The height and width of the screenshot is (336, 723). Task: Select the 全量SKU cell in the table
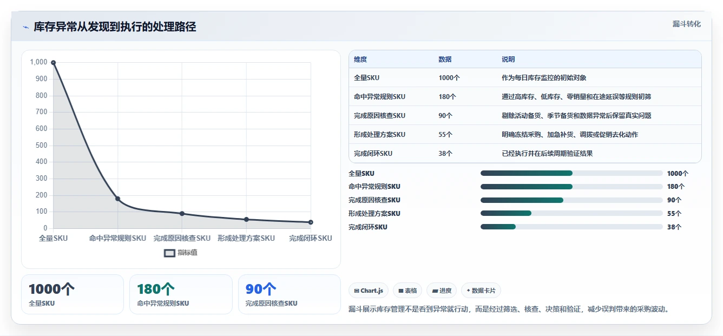coord(367,78)
